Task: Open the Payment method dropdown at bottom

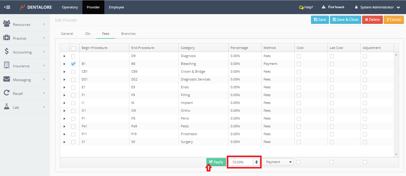Action: 278,162
